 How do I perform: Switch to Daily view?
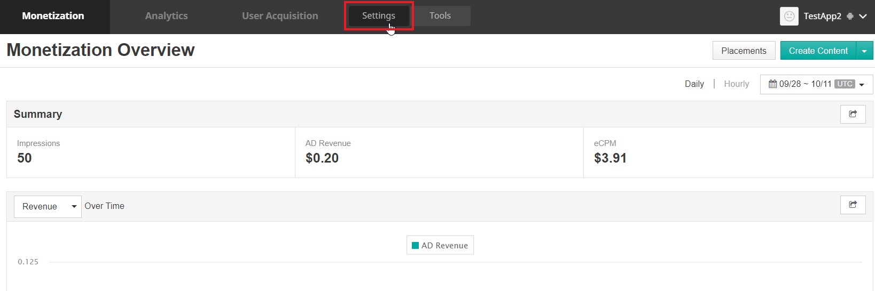694,84
